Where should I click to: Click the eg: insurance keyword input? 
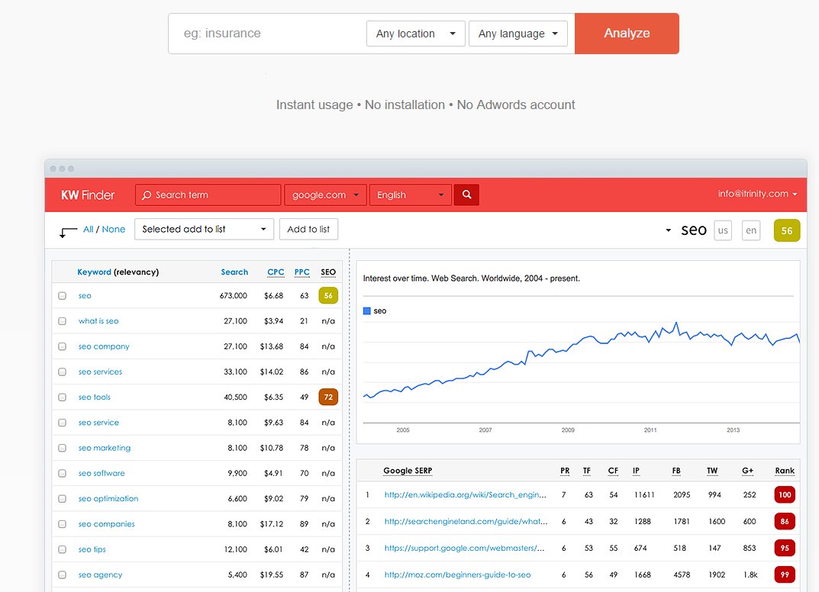[266, 34]
